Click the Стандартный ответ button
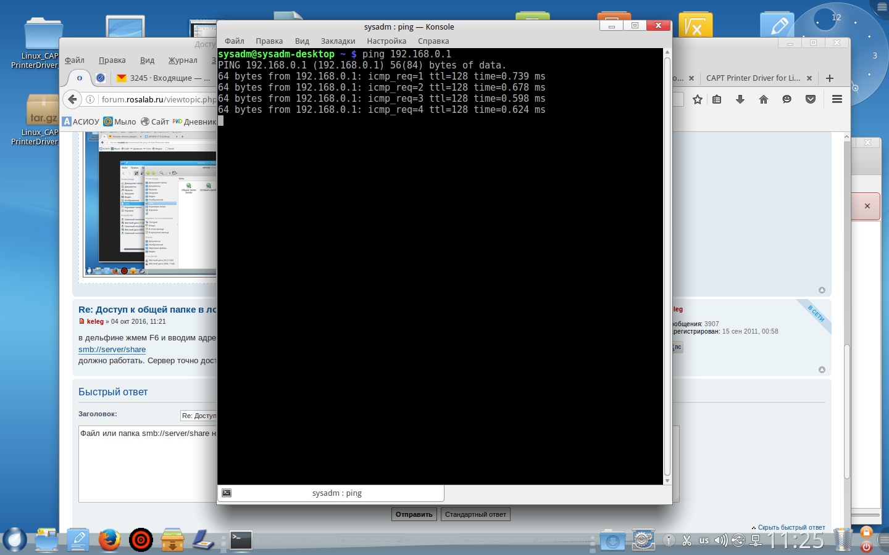This screenshot has height=555, width=889. coord(475,514)
